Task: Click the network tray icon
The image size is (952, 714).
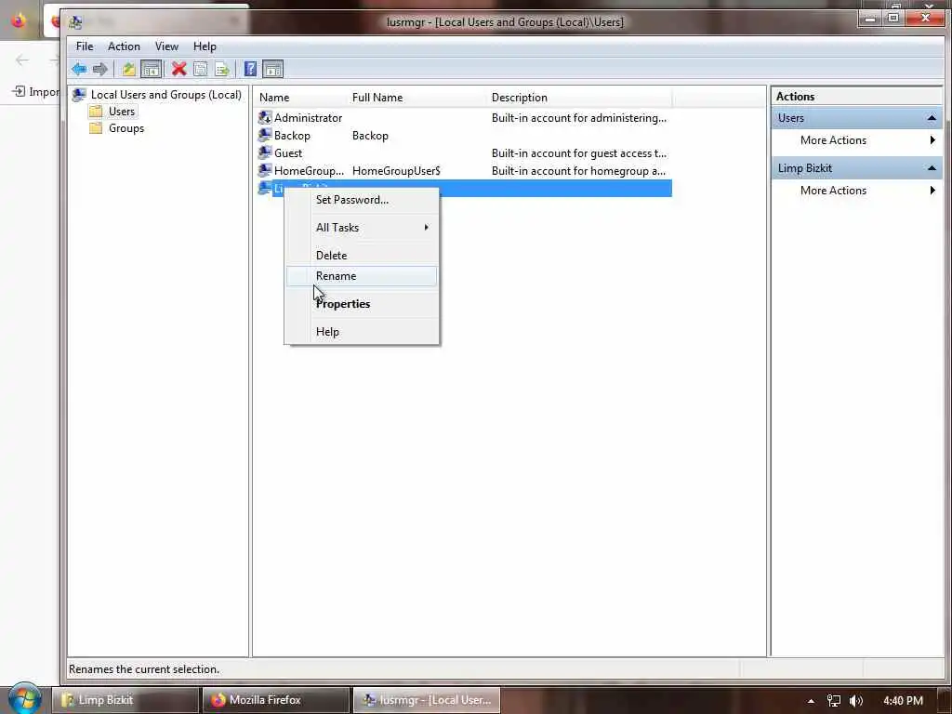Action: (x=834, y=701)
